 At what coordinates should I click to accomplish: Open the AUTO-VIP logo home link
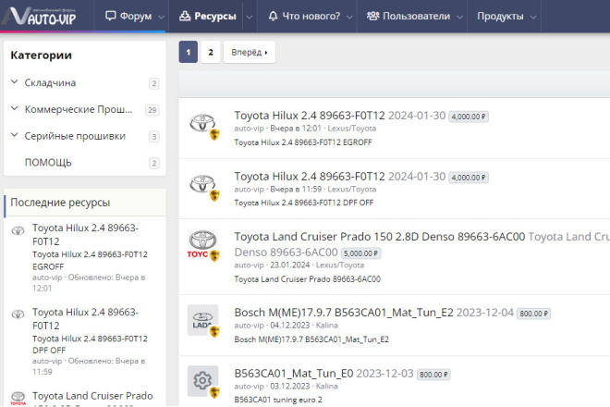[x=42, y=16]
